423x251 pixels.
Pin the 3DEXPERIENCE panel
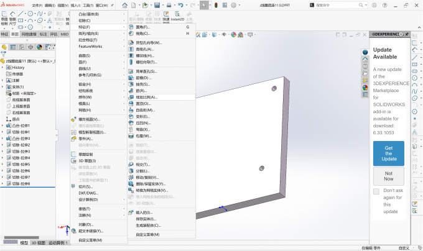coord(407,34)
